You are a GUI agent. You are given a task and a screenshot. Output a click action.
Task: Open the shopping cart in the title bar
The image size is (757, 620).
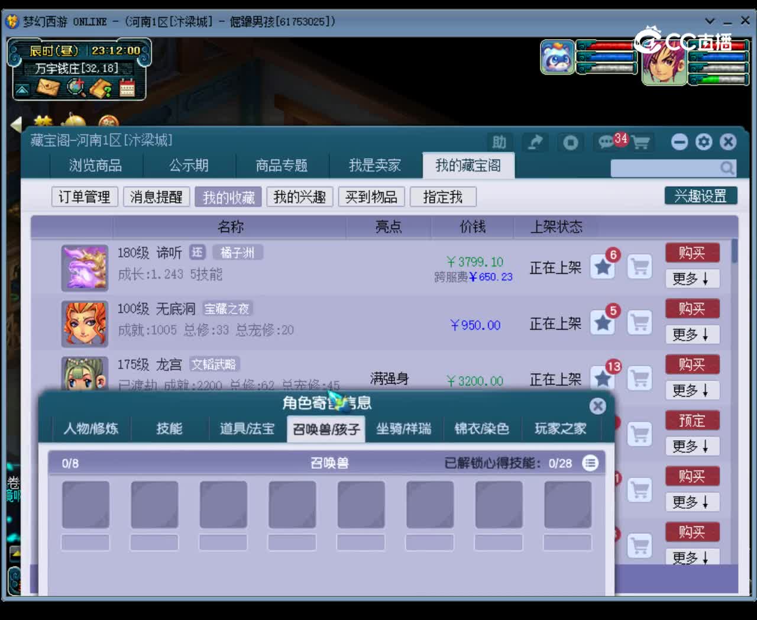click(640, 143)
